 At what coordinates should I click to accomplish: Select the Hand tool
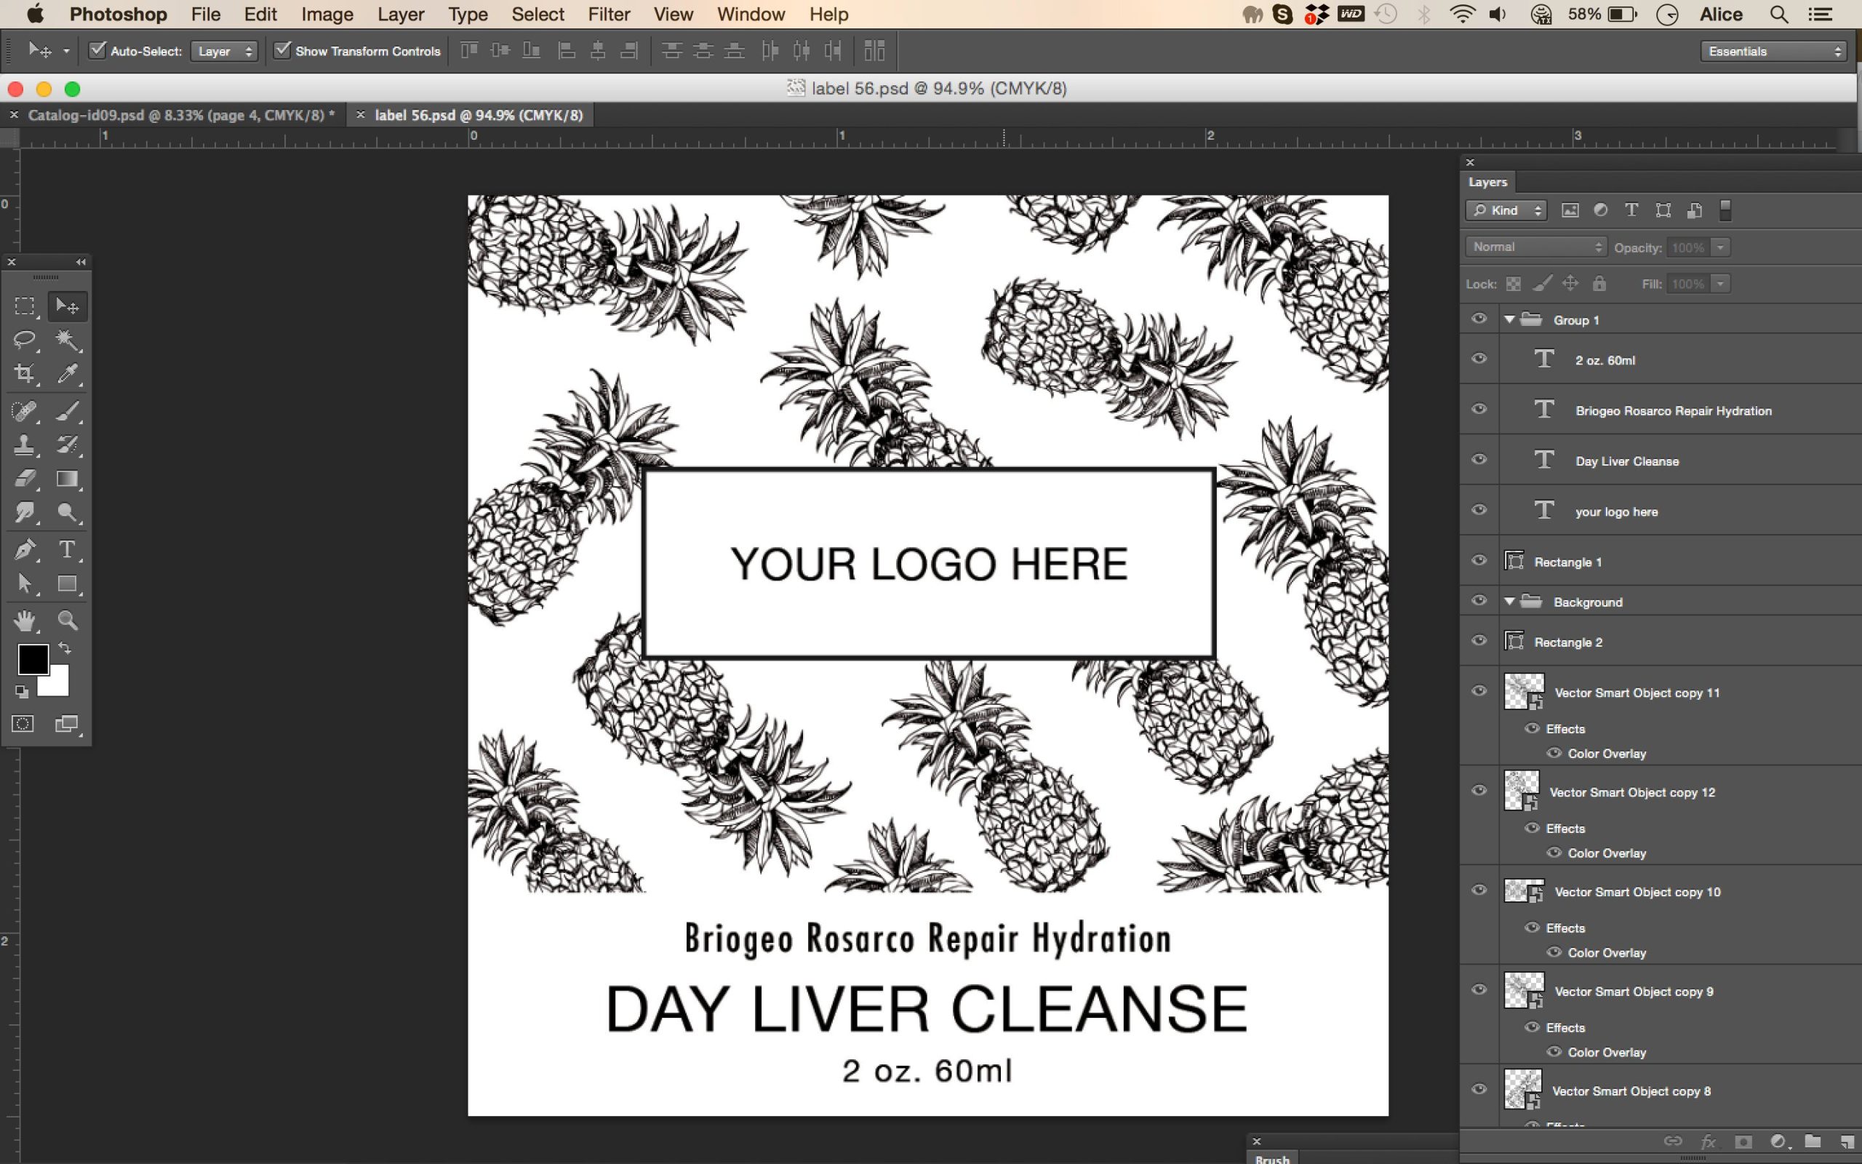[x=25, y=621]
